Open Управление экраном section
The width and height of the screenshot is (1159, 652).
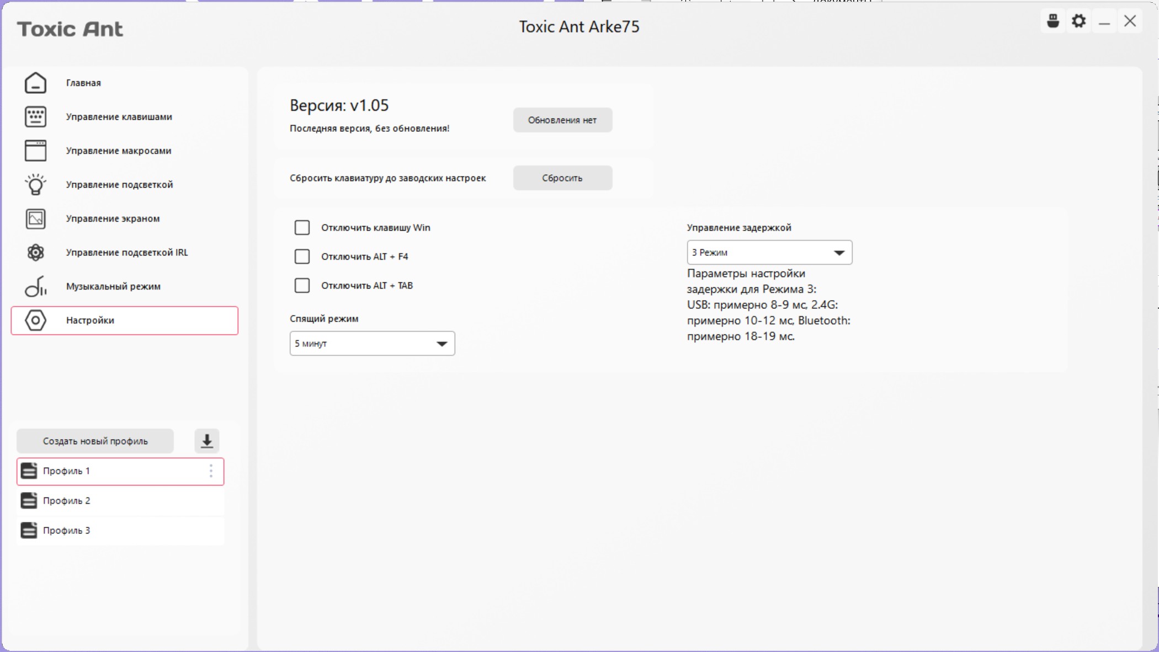point(125,219)
